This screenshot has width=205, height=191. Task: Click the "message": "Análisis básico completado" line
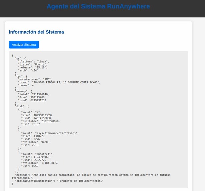pos(91,176)
